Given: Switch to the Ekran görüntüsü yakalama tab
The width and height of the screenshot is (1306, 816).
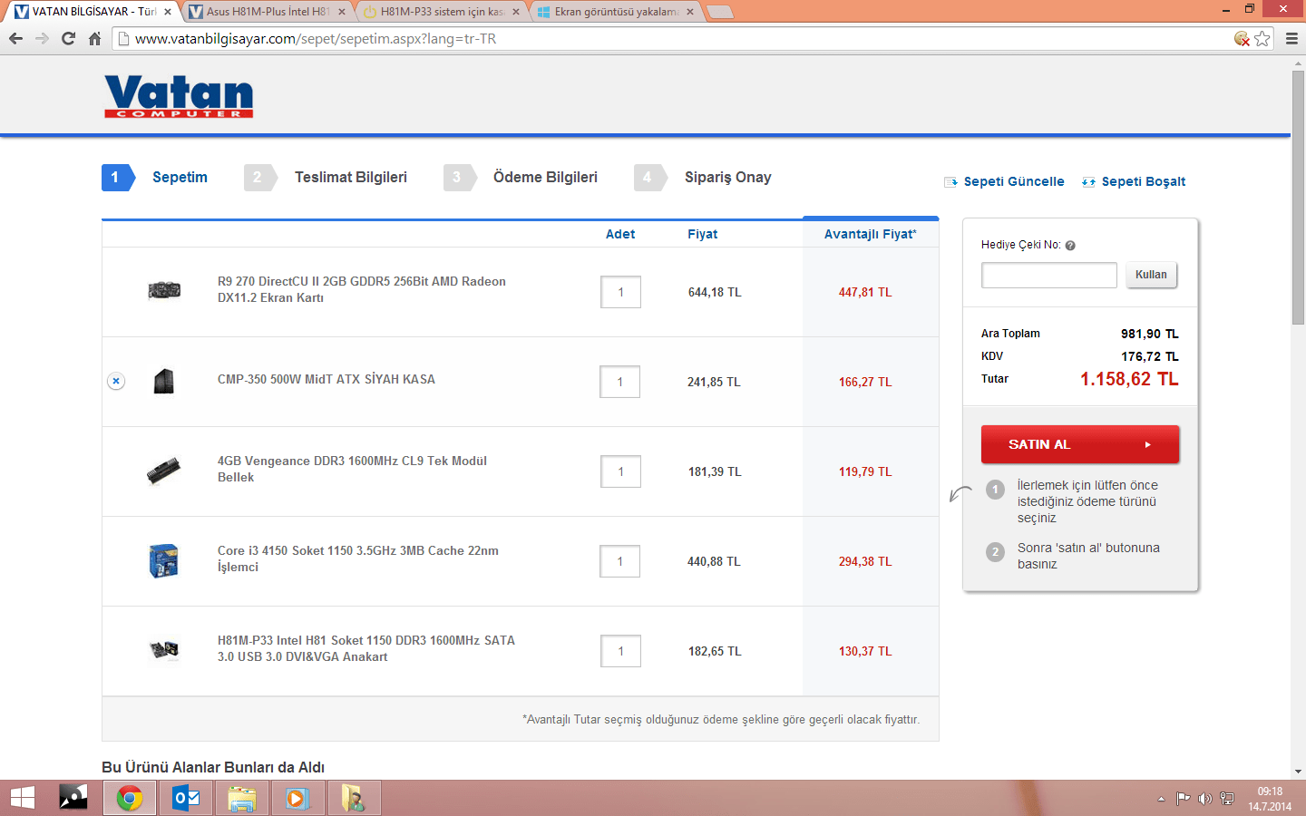Looking at the screenshot, I should tap(616, 12).
